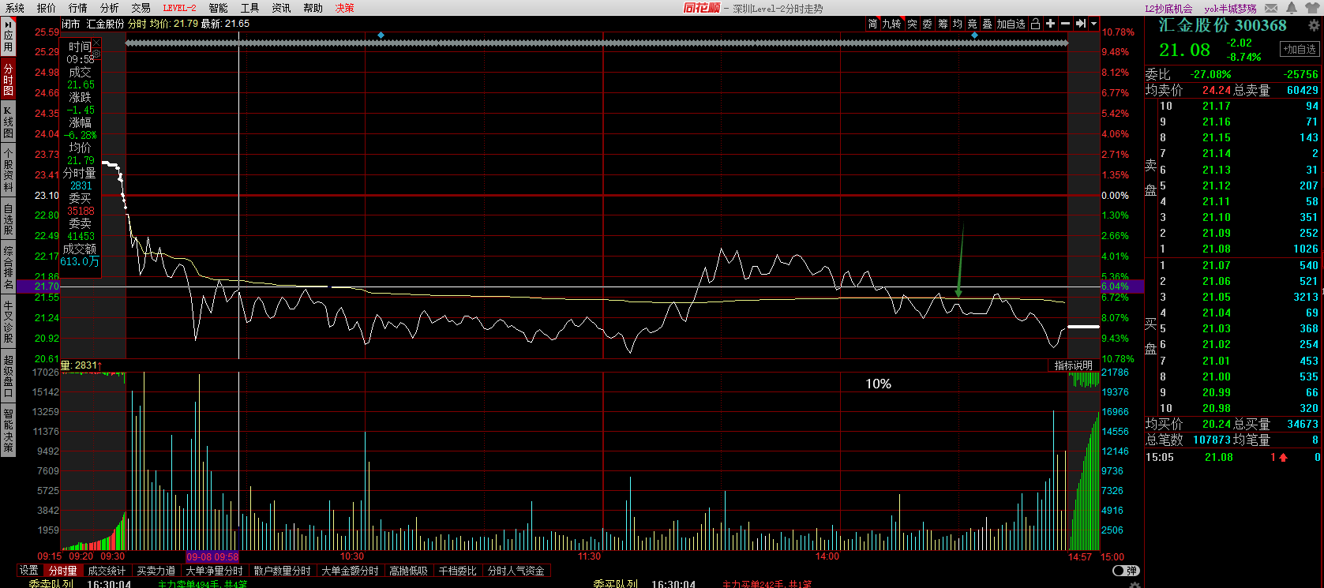The width and height of the screenshot is (1324, 588).
Task: Toggle the 竞 auction button
Action: click(x=972, y=24)
